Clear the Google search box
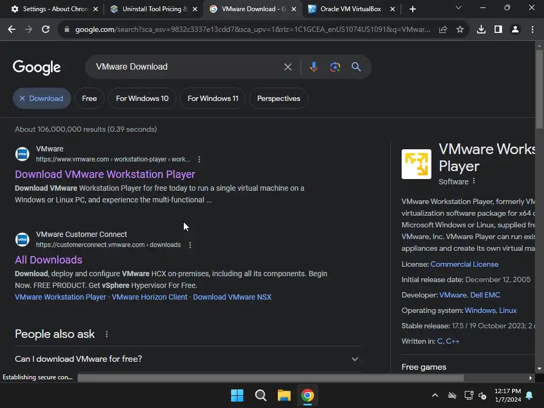The width and height of the screenshot is (544, 408). [x=288, y=67]
